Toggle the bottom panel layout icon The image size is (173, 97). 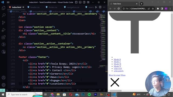pyautogui.click(x=80, y=2)
